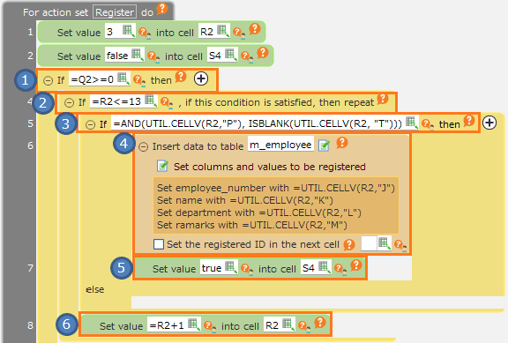Click cell picker beside R2 in row 8
The height and width of the screenshot is (343, 508).
coord(288,324)
